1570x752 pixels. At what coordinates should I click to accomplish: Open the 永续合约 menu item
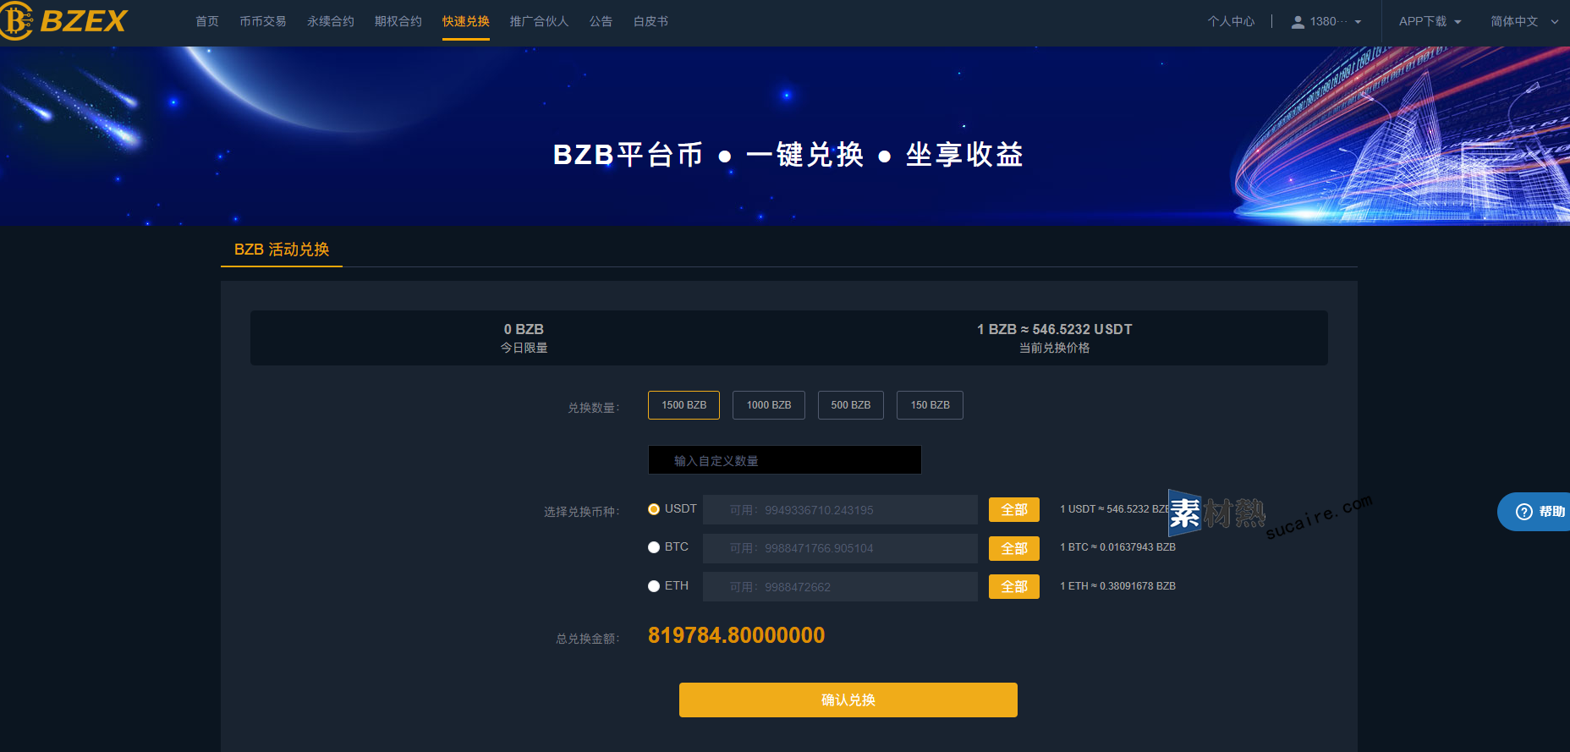coord(331,21)
